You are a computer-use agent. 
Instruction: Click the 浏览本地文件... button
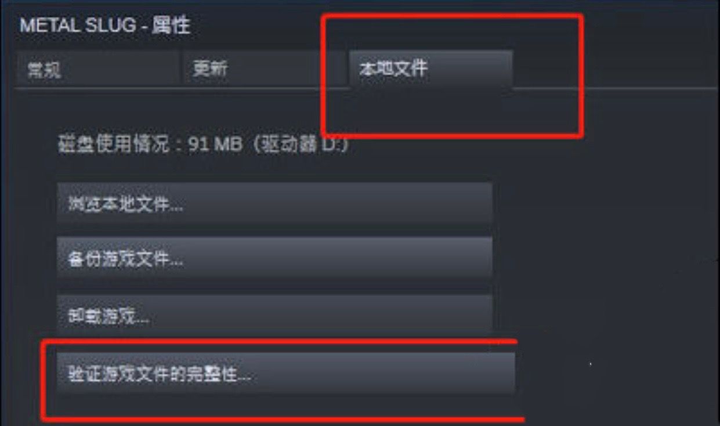274,204
